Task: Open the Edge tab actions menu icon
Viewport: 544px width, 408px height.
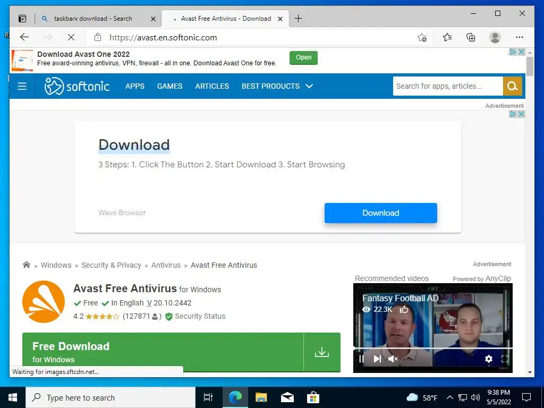Action: 22,19
